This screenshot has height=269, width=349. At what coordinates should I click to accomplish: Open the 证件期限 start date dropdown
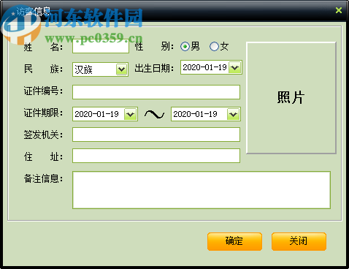point(131,114)
